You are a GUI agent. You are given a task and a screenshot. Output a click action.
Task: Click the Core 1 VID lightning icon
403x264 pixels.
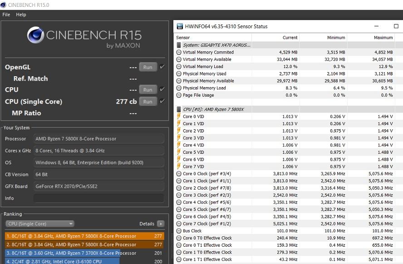[179, 123]
